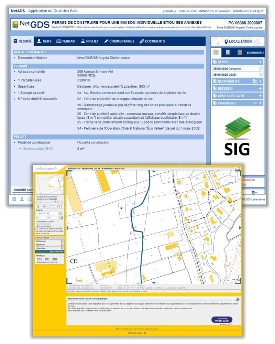Viewport: 275px width, 344px height.
Task: Click the zoom-in magnifier next to zoom slider
Action: pyautogui.click(x=62, y=202)
